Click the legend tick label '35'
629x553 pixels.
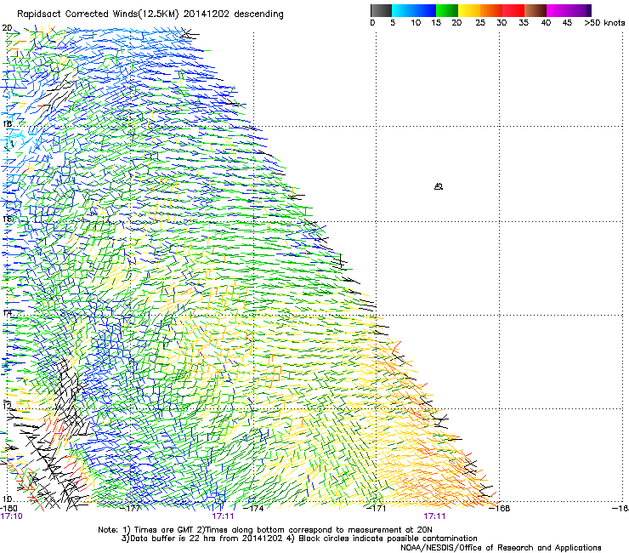pyautogui.click(x=524, y=23)
